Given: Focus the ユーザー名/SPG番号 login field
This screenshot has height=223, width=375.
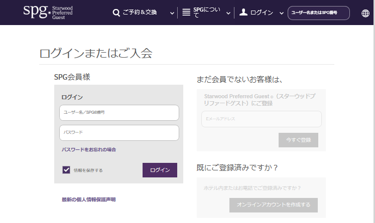Looking at the screenshot, I should [x=119, y=113].
